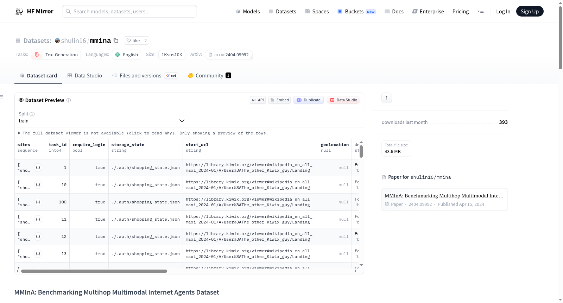
Task: Click the 1K<n<10K size tag
Action: [x=172, y=55]
